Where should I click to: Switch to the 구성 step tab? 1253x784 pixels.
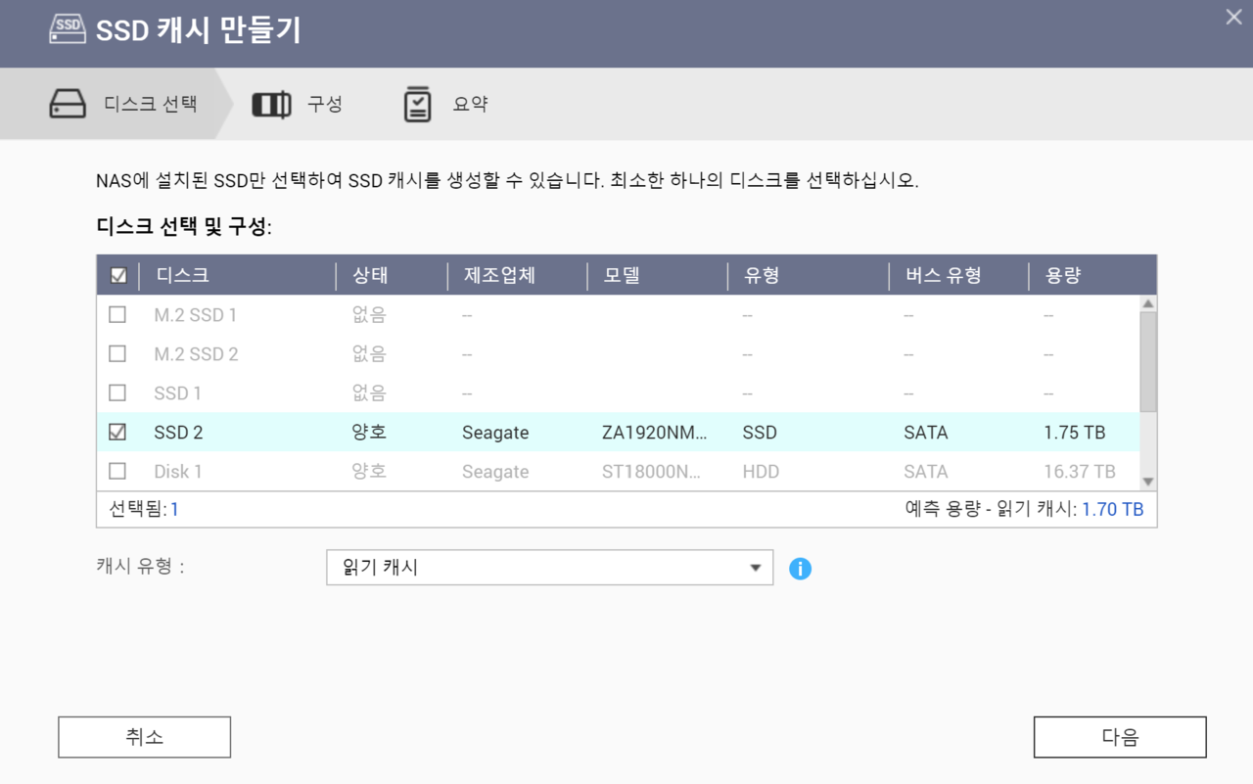pos(324,104)
